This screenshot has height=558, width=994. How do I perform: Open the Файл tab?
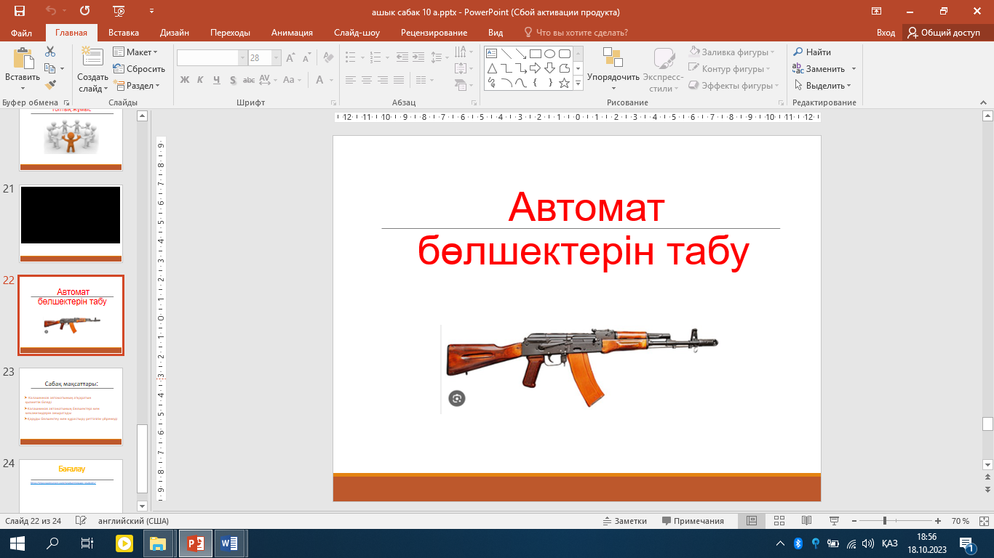pos(22,33)
